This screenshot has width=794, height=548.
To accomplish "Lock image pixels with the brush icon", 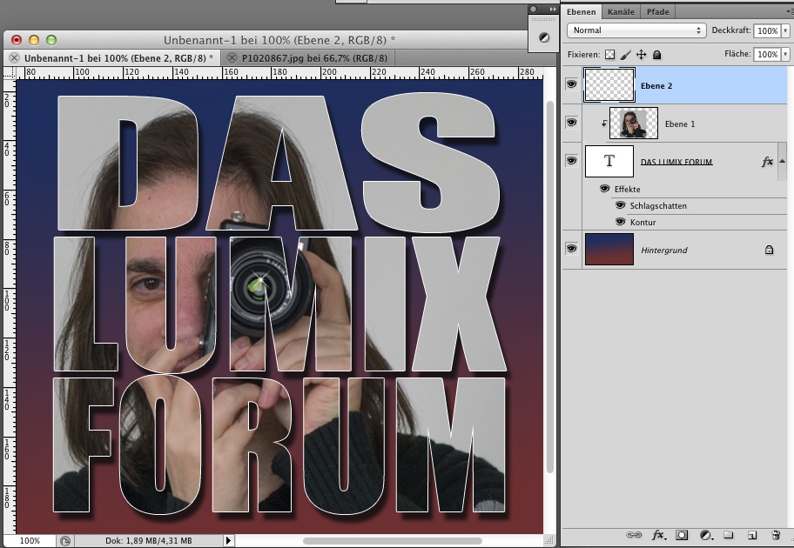I will (x=626, y=55).
